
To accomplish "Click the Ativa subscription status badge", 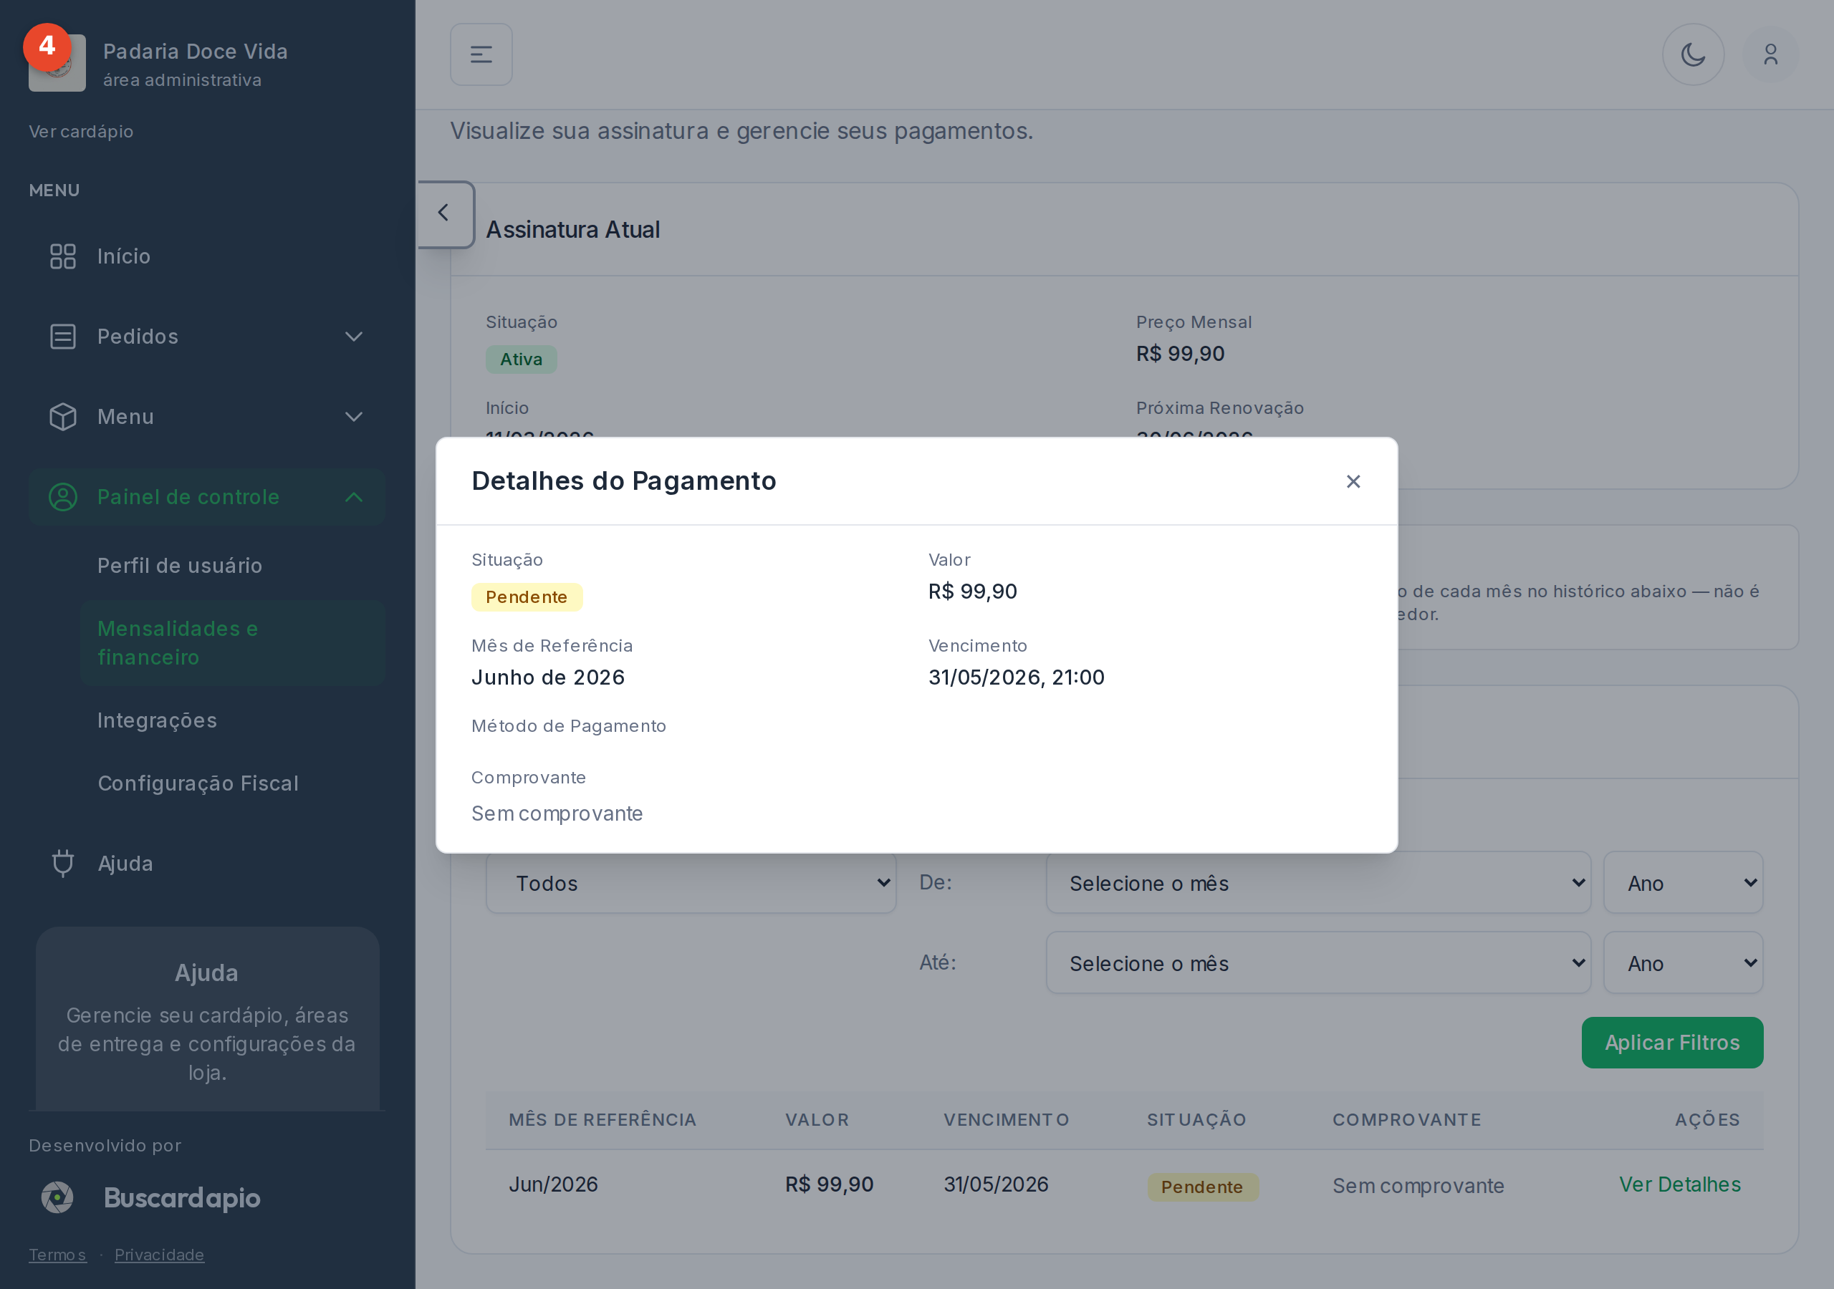I will (x=521, y=359).
